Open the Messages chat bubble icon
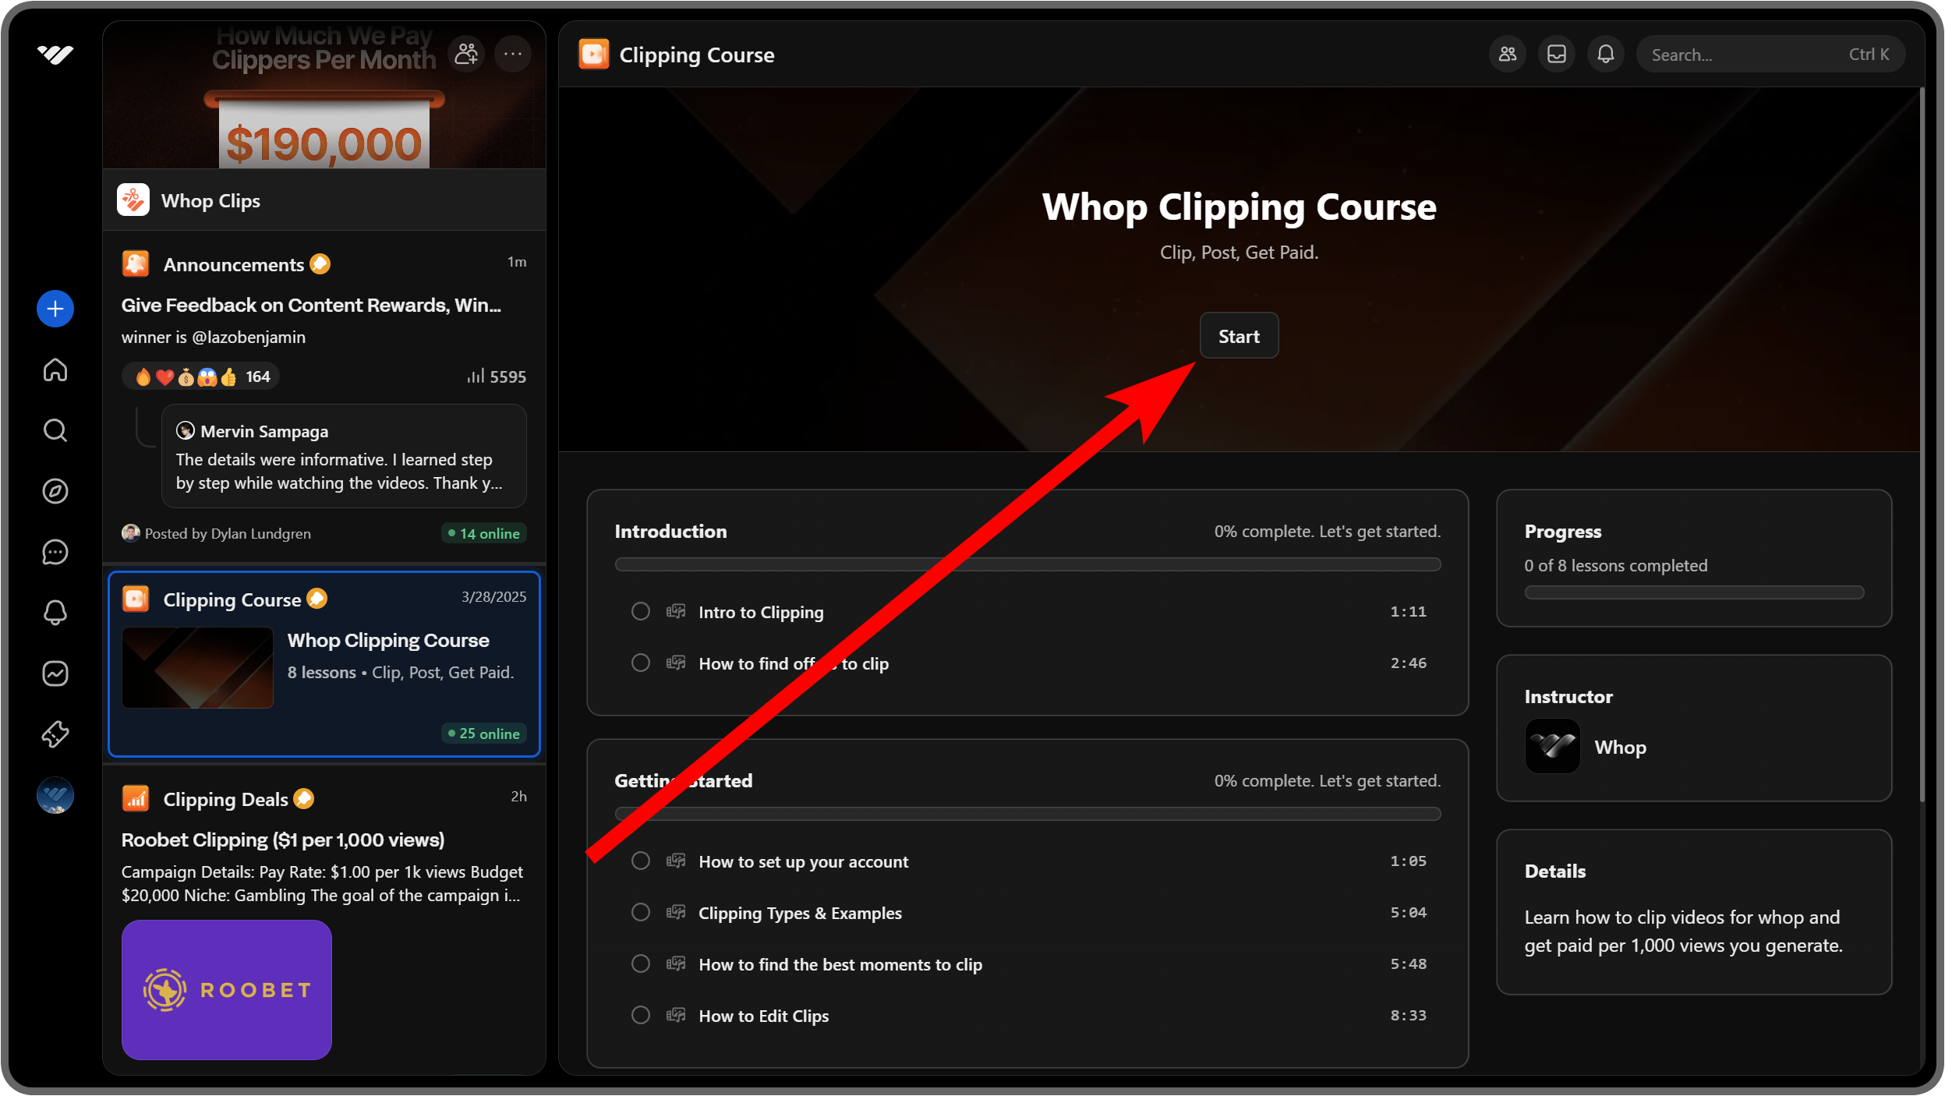Viewport: 1945px width, 1096px height. click(55, 553)
